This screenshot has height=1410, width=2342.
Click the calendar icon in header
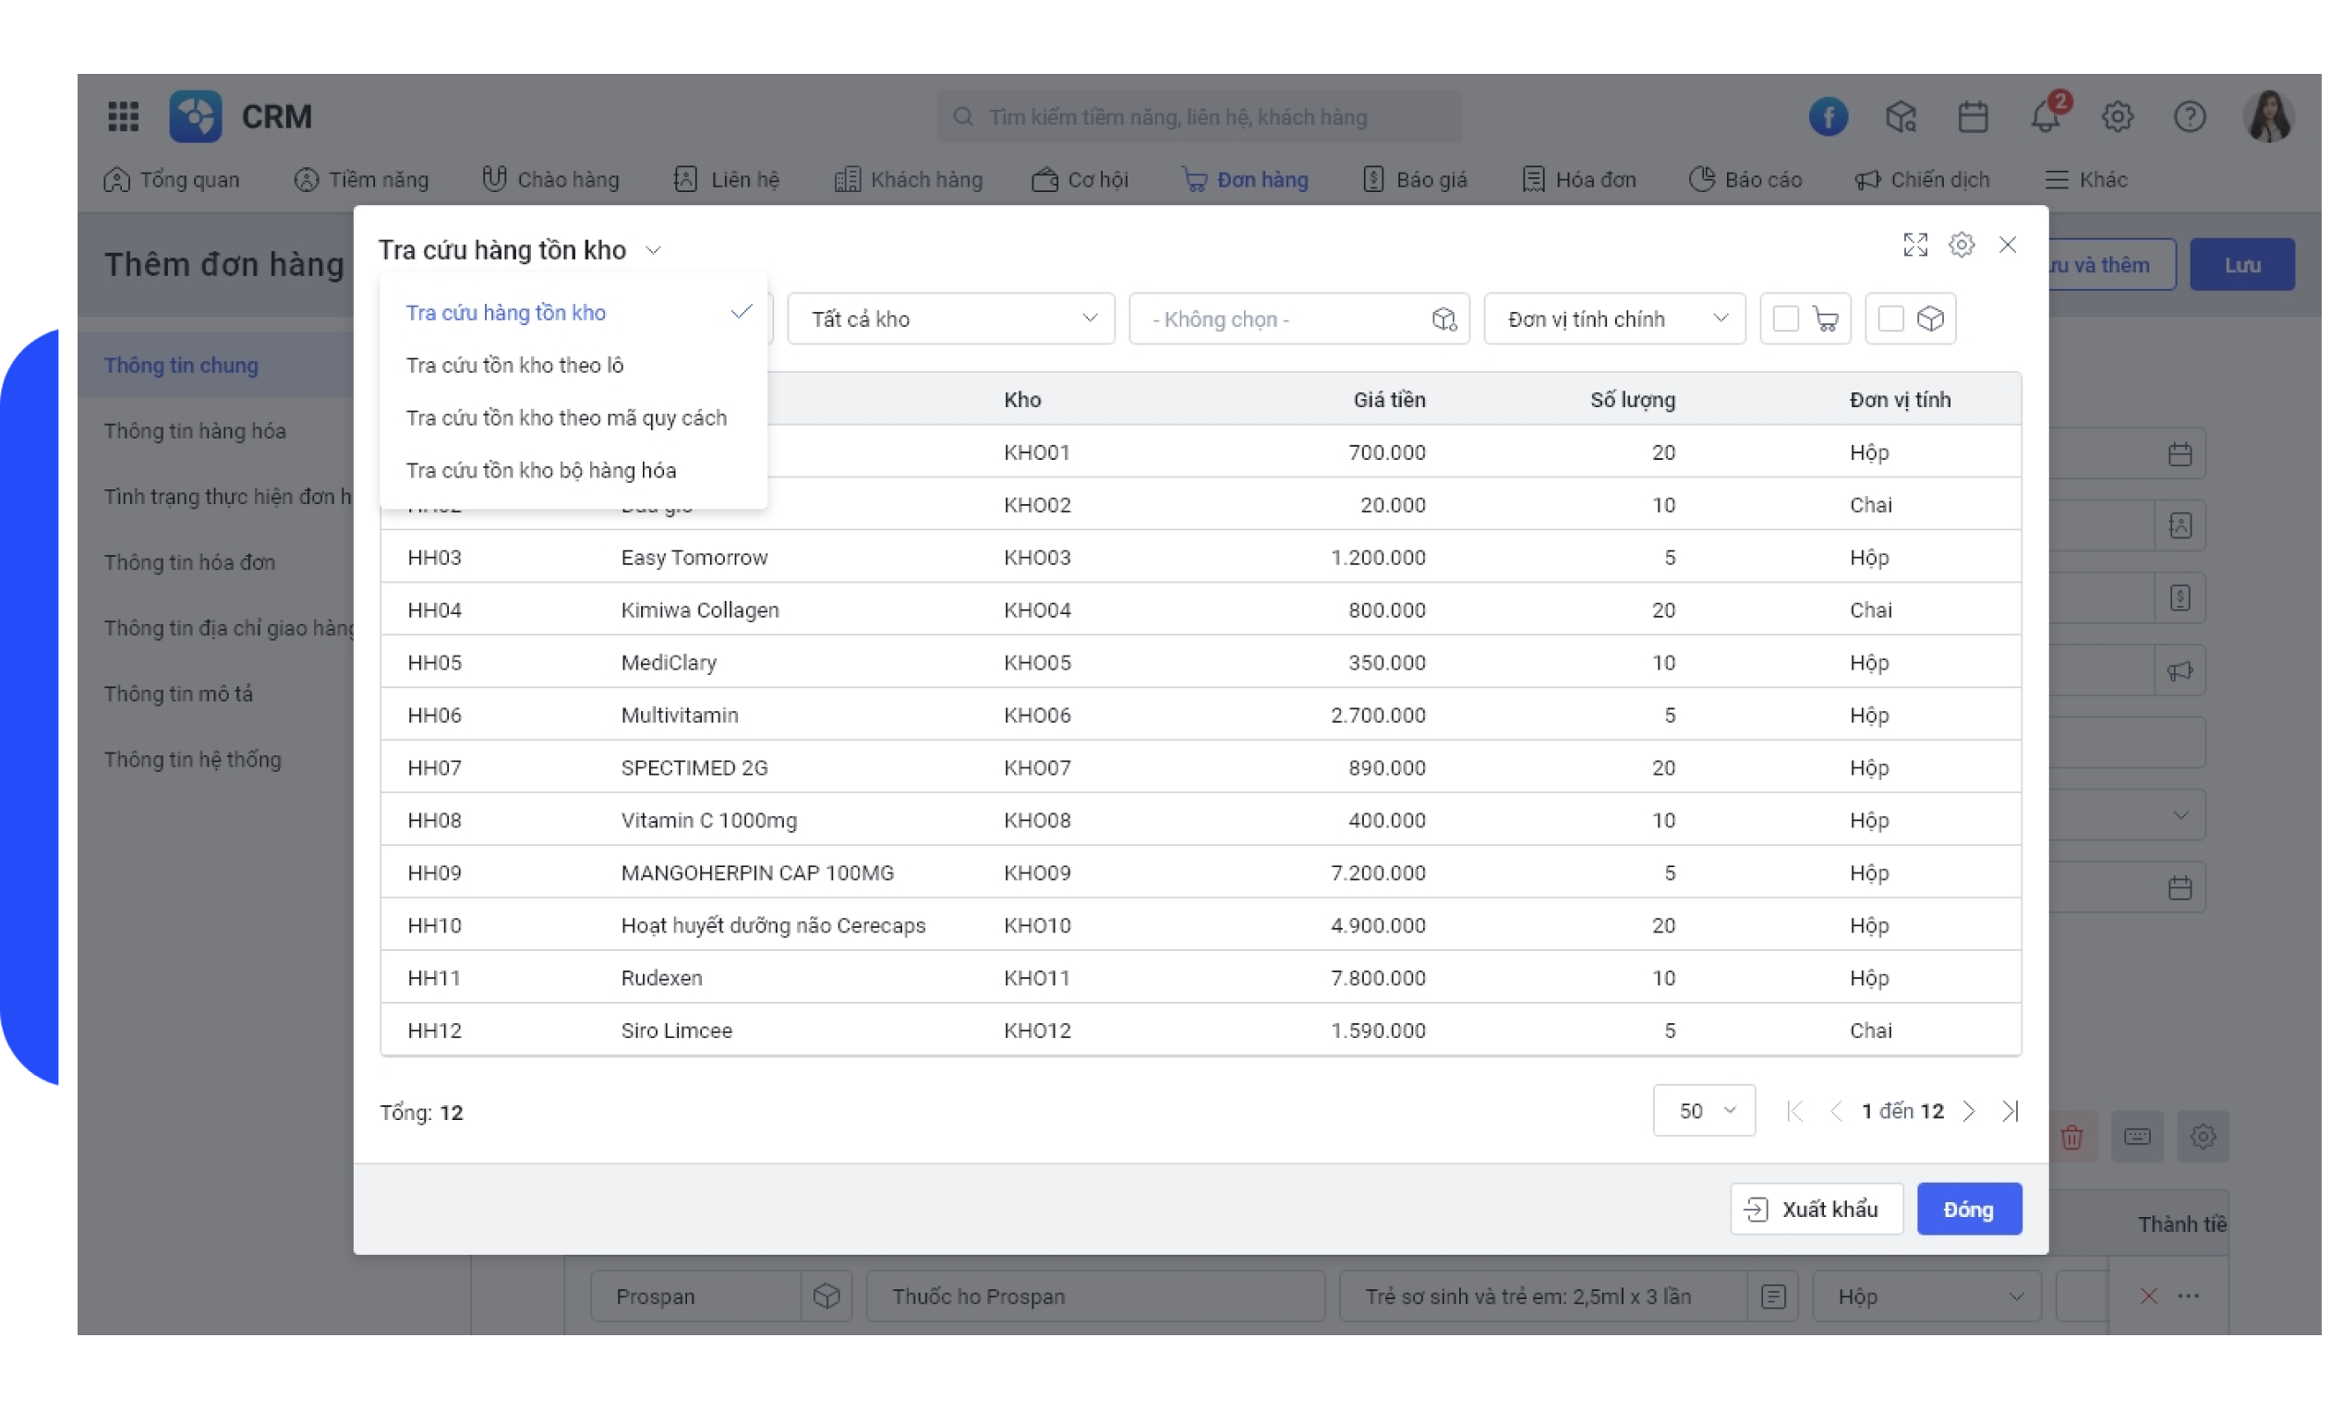(1973, 117)
